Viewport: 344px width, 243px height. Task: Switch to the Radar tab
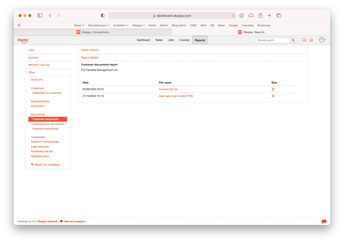click(159, 40)
